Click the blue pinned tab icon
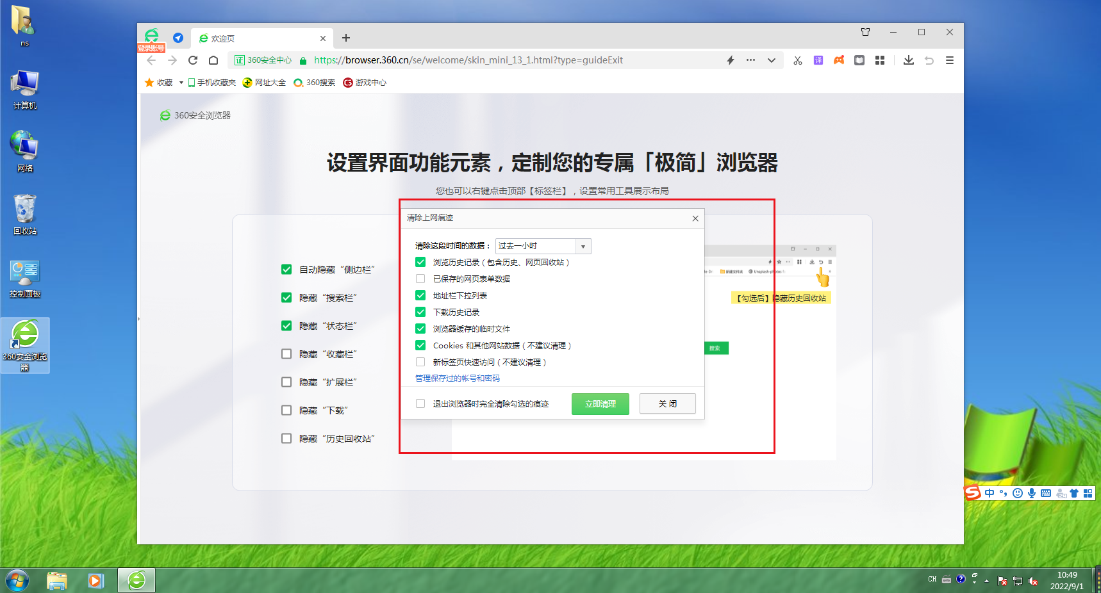The height and width of the screenshot is (593, 1101). [178, 38]
